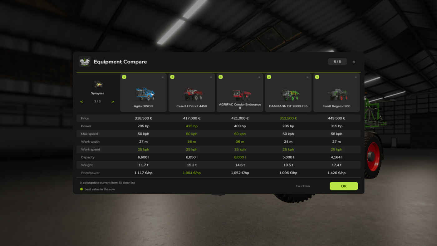Click the 400 hp power value
The width and height of the screenshot is (437, 246).
[x=240, y=126]
